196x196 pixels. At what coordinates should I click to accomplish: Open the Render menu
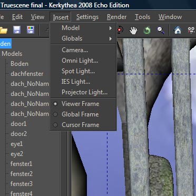(116, 17)
